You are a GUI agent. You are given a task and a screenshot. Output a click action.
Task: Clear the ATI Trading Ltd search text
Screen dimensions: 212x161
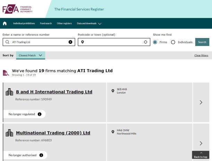click(70, 42)
